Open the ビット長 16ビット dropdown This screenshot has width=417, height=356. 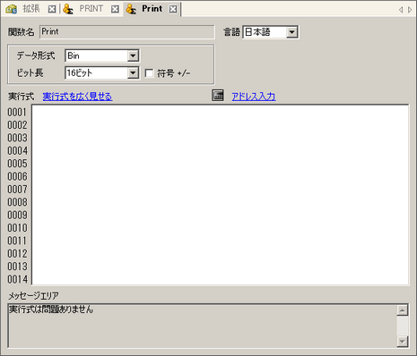(x=133, y=73)
